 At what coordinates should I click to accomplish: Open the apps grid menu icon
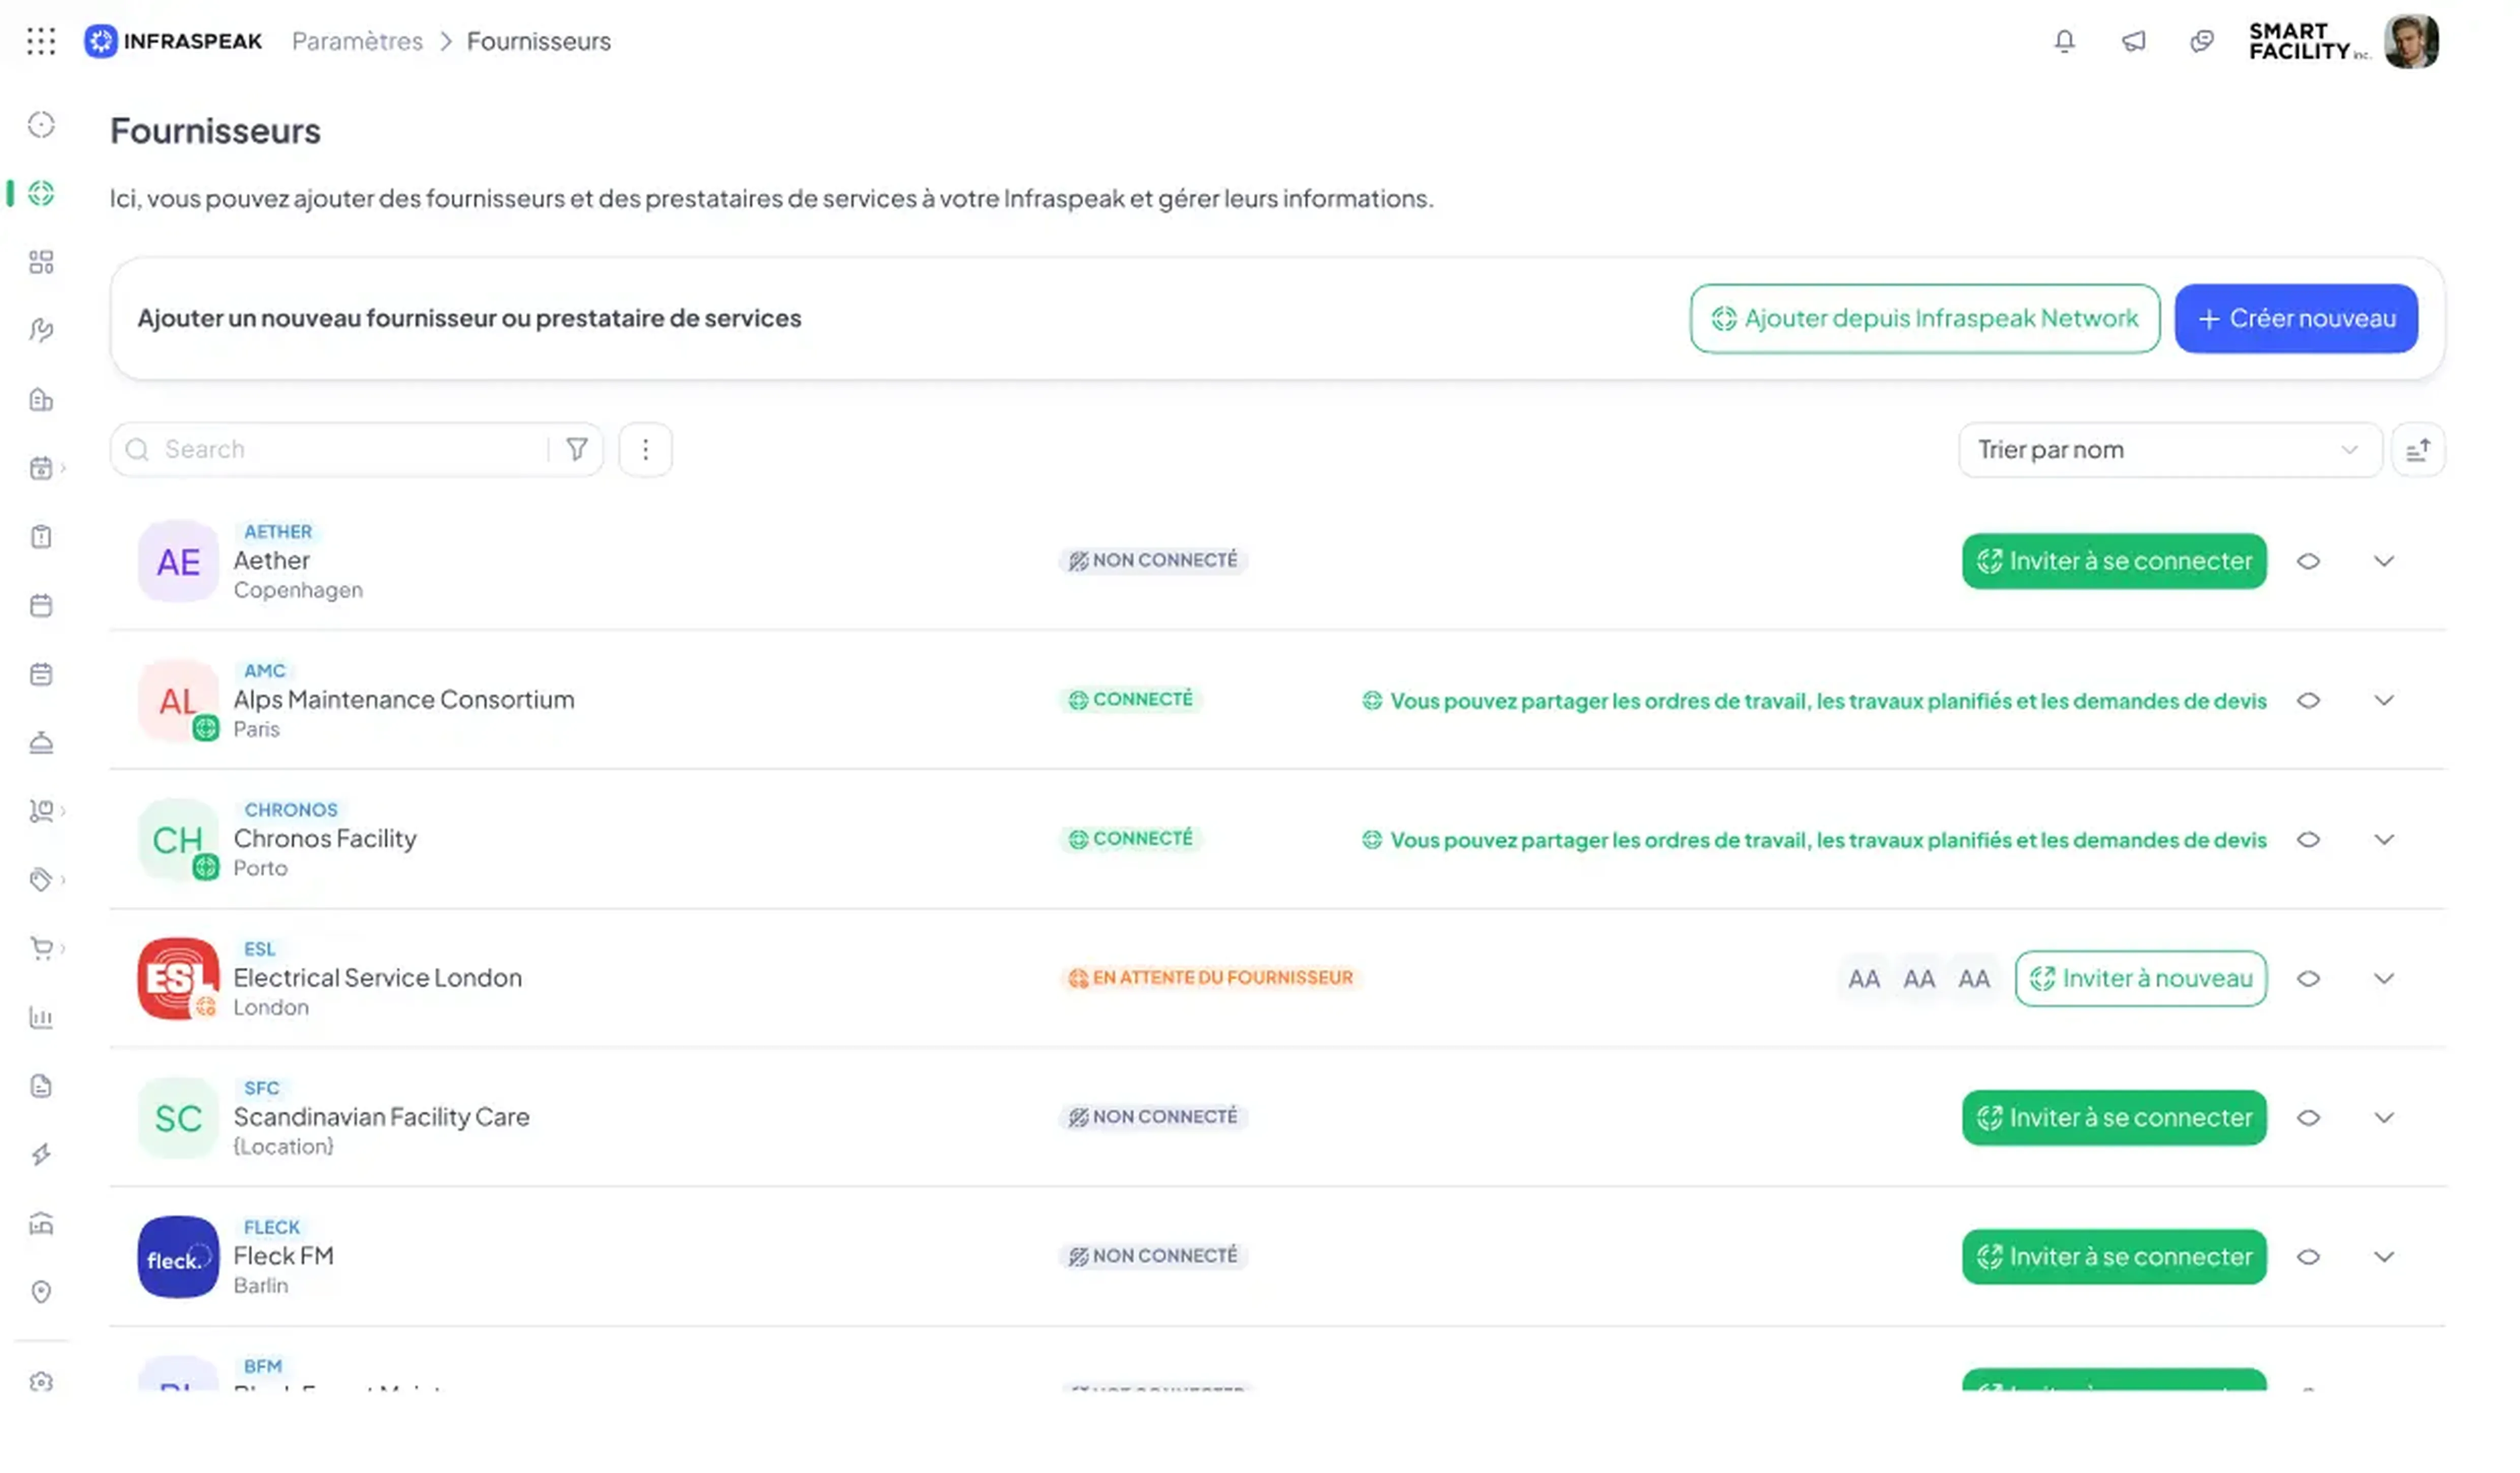click(41, 41)
